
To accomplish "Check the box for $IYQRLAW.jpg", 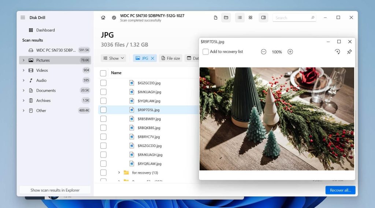I will pos(103,101).
